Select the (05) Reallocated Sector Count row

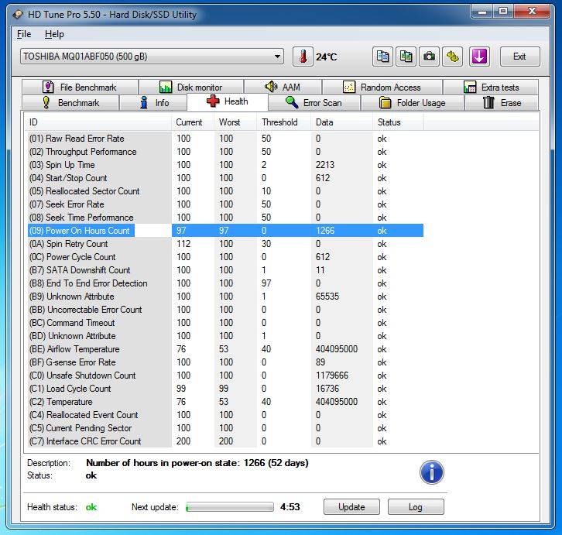(x=225, y=191)
